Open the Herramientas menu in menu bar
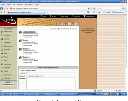 [29, 5]
